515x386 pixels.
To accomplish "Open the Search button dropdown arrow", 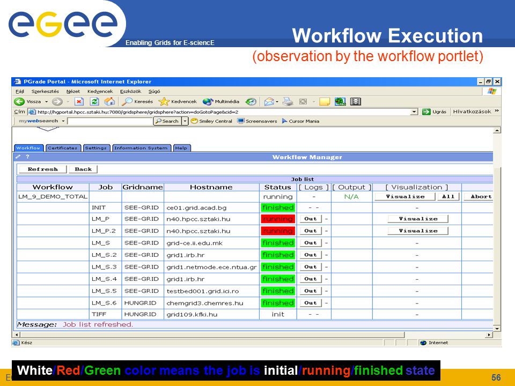I will click(x=185, y=121).
